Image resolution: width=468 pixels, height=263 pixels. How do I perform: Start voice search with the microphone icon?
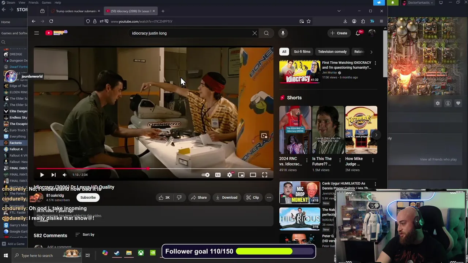click(x=283, y=33)
